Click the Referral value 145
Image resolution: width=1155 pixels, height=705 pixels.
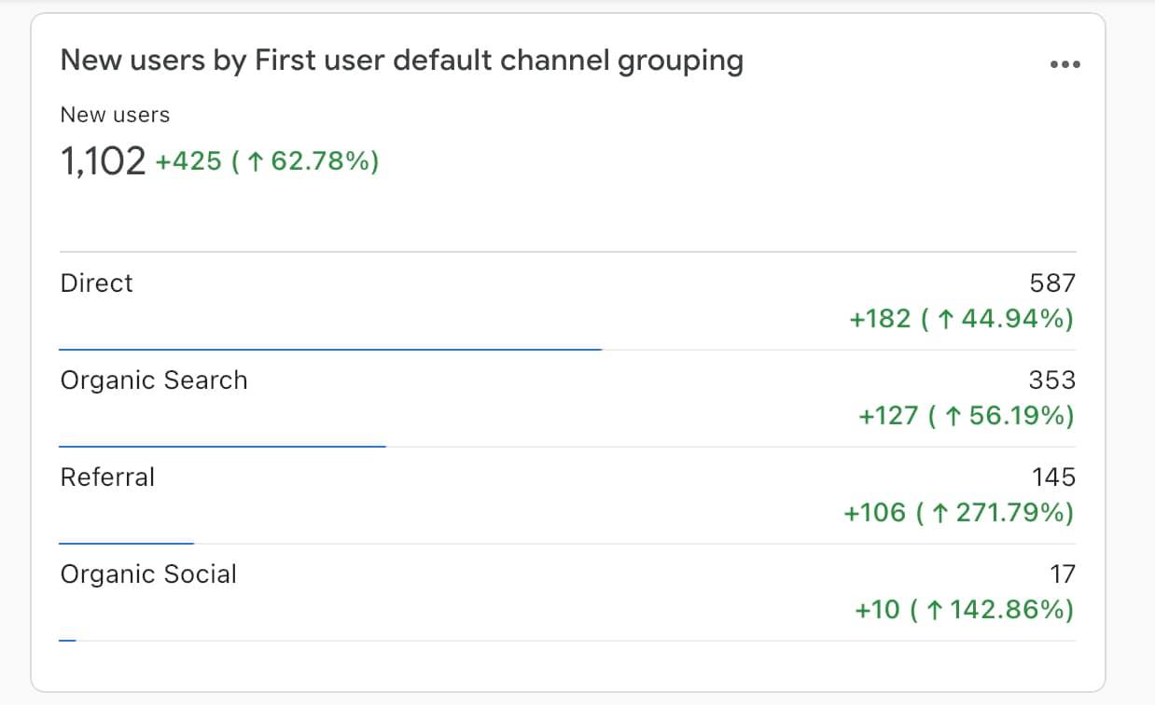[x=1053, y=477]
